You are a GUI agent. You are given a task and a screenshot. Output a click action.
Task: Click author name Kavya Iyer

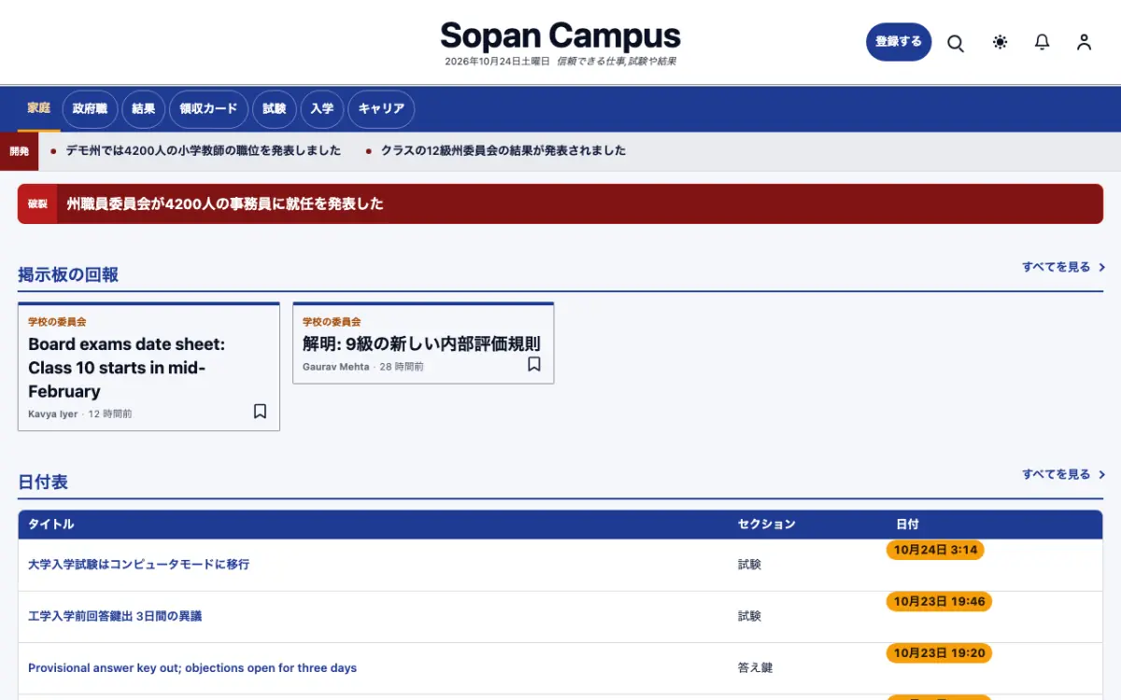[53, 413]
